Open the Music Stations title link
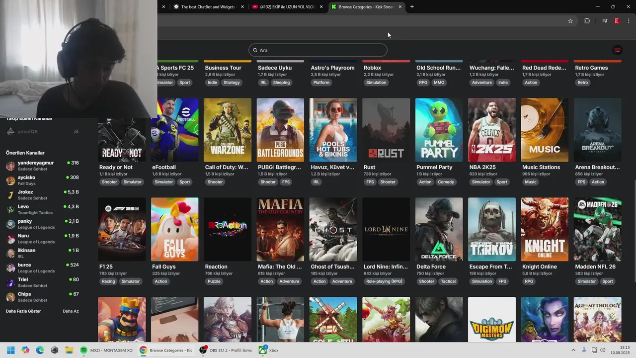Image resolution: width=636 pixels, height=358 pixels. coord(541,167)
